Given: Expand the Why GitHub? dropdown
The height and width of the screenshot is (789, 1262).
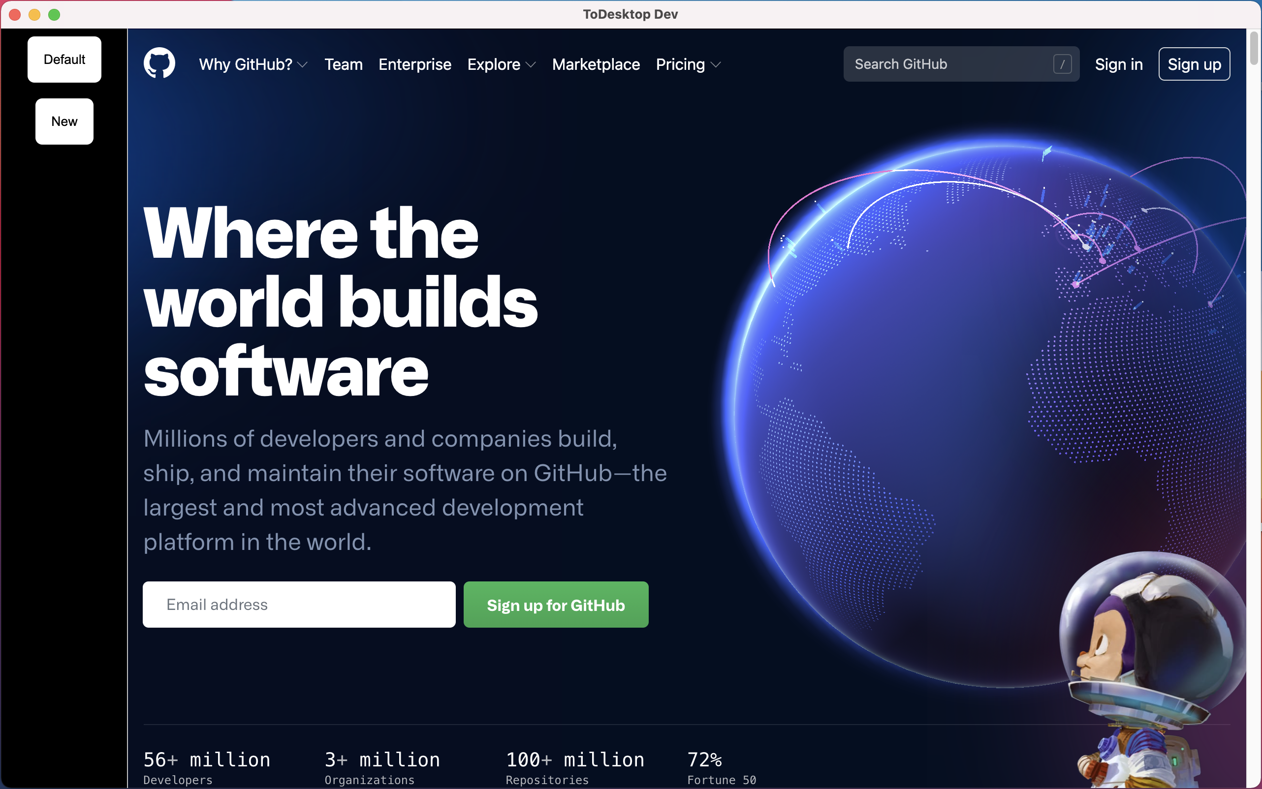Looking at the screenshot, I should (253, 64).
